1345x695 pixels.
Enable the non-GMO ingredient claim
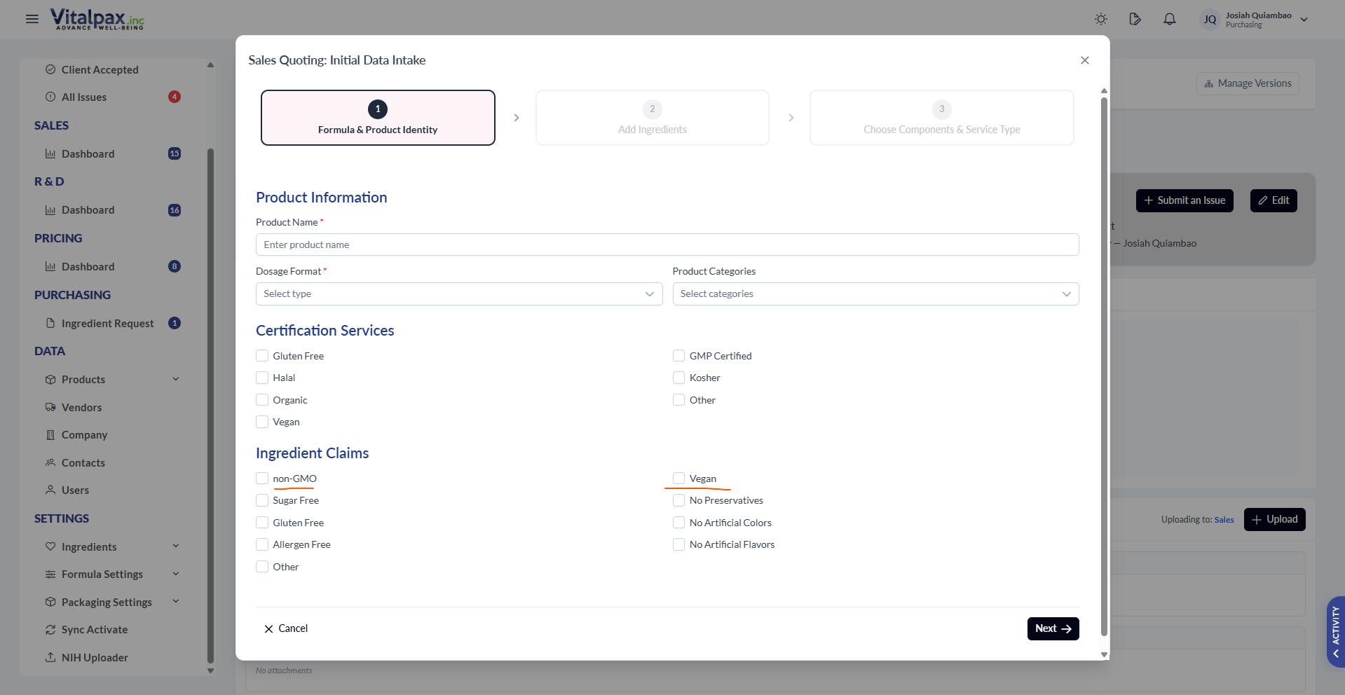tap(262, 479)
